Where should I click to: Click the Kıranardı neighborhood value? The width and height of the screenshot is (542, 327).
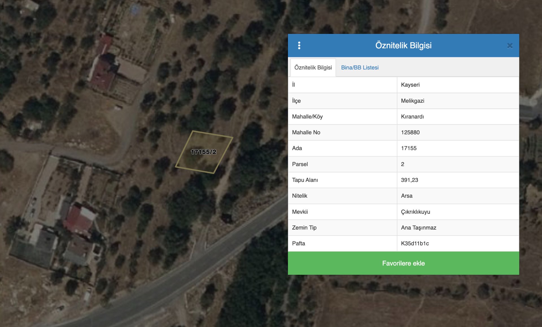click(x=412, y=117)
